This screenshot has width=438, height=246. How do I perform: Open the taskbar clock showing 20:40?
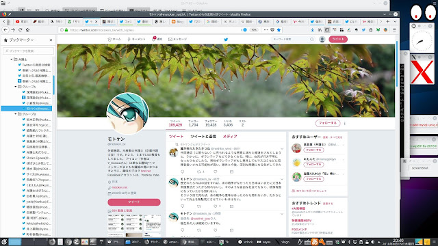point(398,242)
